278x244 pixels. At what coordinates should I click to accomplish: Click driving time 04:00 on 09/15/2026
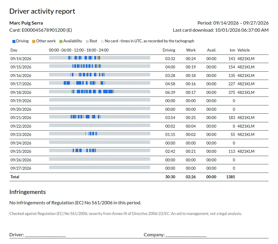click(170, 67)
